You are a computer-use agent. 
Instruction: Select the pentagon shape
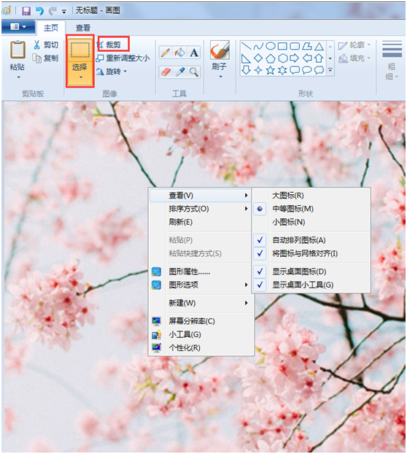[270, 58]
